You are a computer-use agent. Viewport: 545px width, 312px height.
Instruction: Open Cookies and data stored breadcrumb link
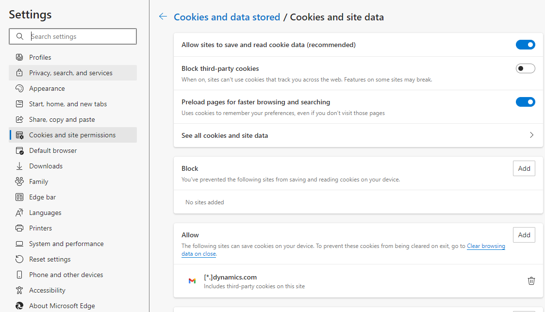click(x=227, y=16)
